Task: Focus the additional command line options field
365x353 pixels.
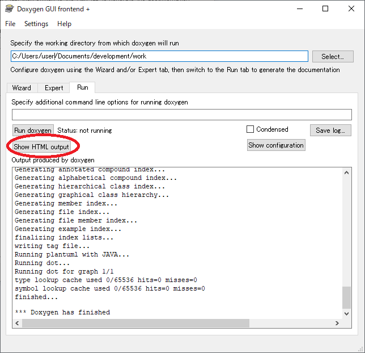Action: click(x=181, y=115)
